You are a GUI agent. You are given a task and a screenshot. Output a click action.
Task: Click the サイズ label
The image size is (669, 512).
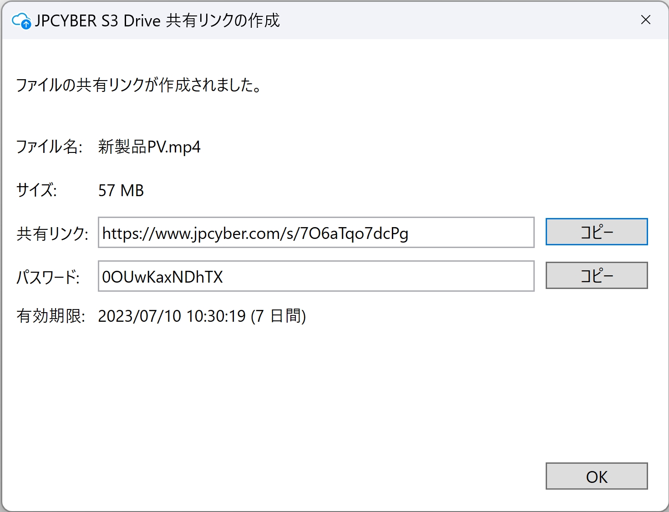pos(36,190)
